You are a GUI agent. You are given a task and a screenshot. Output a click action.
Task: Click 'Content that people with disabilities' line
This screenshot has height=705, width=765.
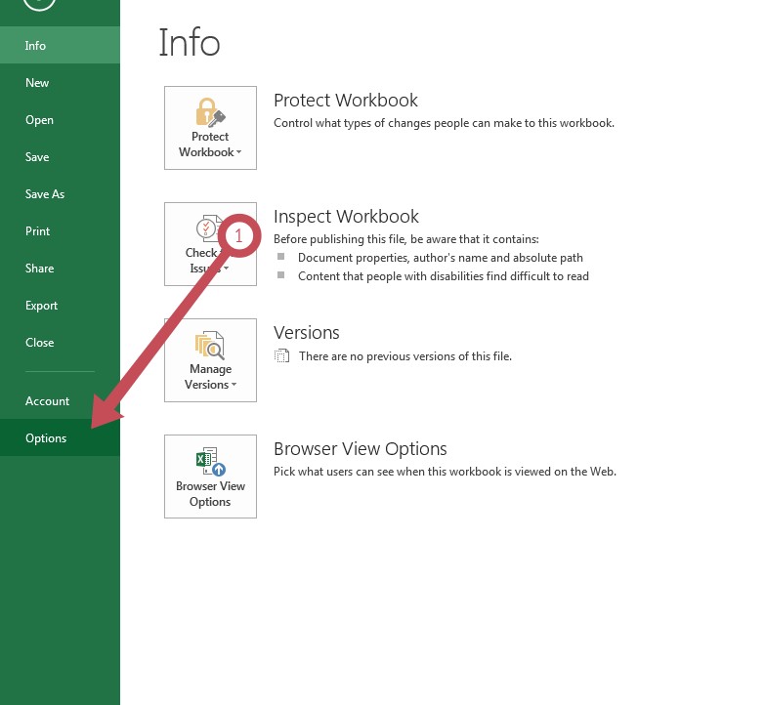[443, 276]
